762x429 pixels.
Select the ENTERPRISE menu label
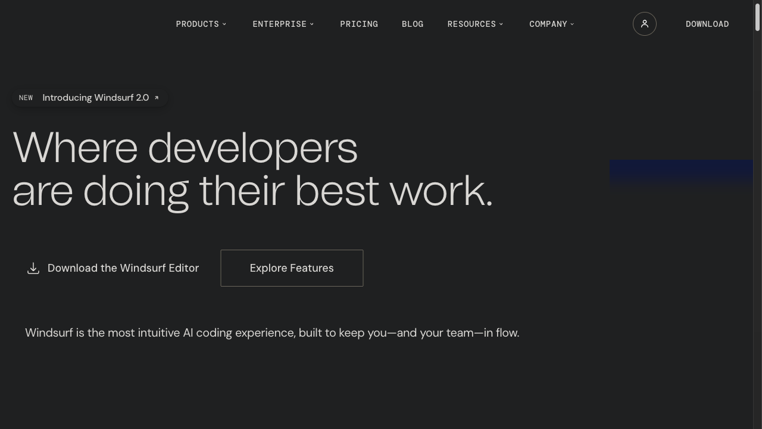pos(279,24)
